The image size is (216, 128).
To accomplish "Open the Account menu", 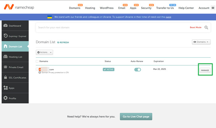I will [x=204, y=8].
